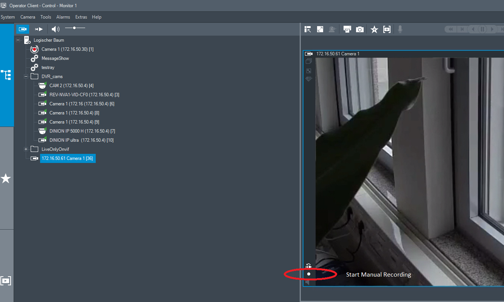Expand the LiveOnlyOnvif folder
Image resolution: width=504 pixels, height=302 pixels.
(x=26, y=149)
